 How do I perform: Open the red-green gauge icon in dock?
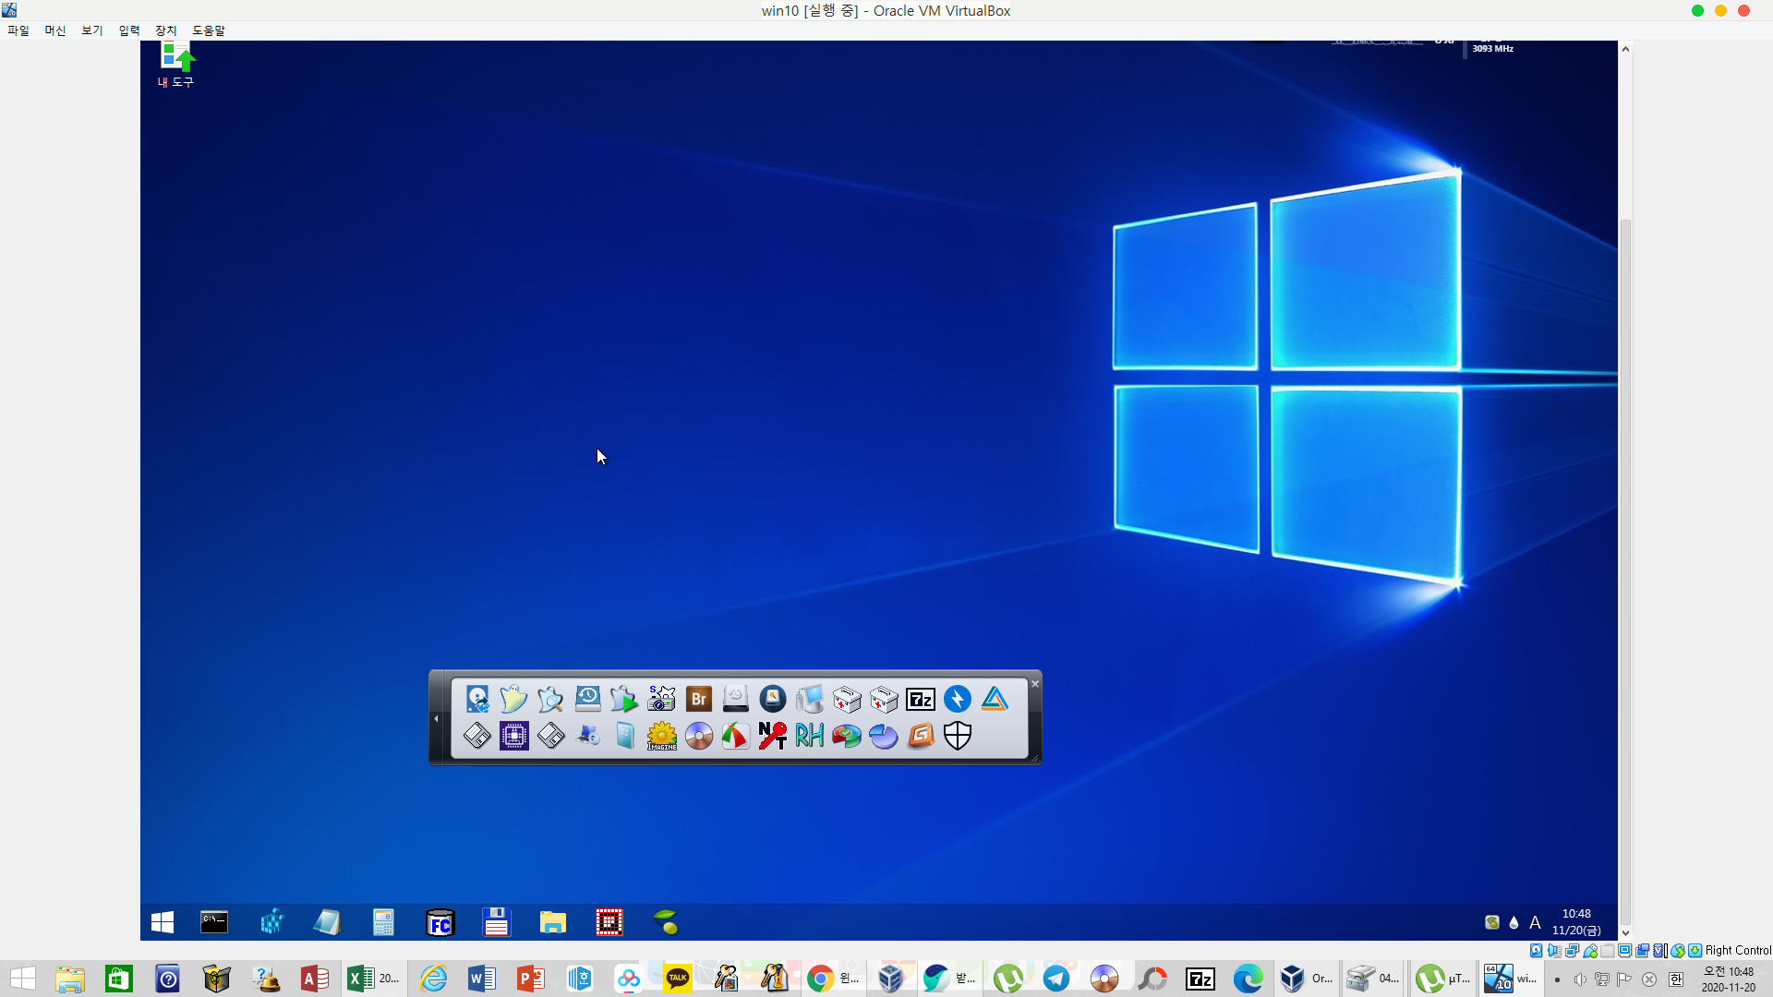(x=736, y=736)
